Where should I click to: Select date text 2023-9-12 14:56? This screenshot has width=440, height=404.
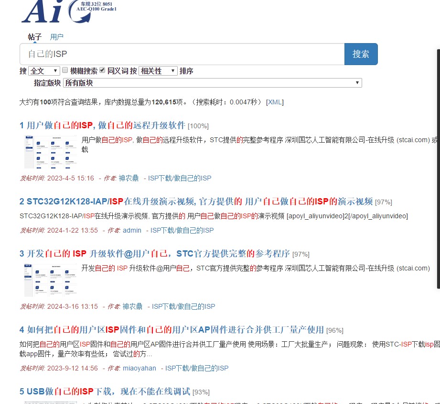click(73, 368)
